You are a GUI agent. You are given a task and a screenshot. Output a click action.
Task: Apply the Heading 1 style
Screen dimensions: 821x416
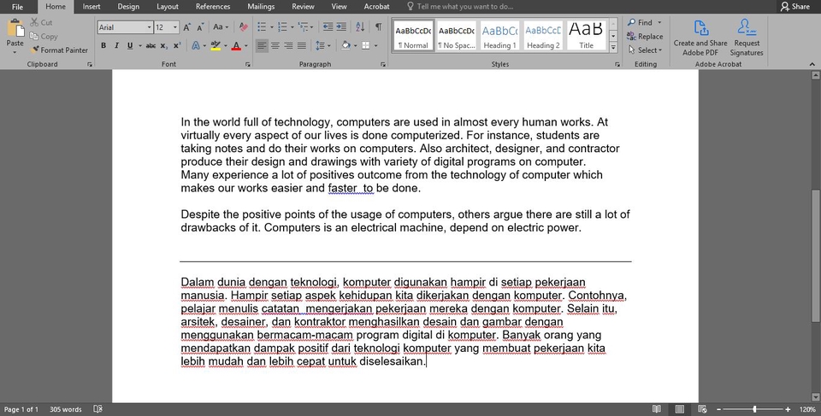(499, 36)
